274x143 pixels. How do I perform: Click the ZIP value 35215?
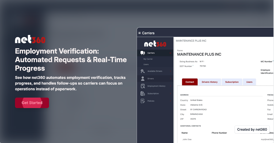click(193, 119)
